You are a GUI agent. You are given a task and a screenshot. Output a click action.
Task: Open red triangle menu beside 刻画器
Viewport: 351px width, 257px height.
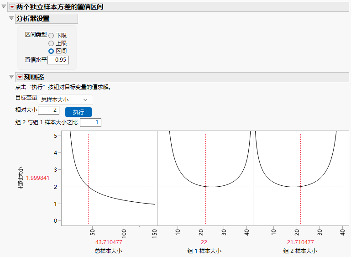[20, 77]
